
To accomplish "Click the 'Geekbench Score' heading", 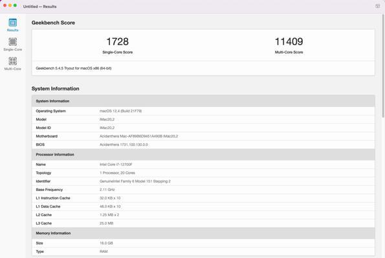I will [x=53, y=23].
